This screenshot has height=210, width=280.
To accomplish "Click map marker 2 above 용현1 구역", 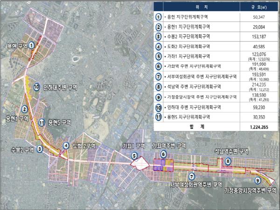I will point(25,109).
